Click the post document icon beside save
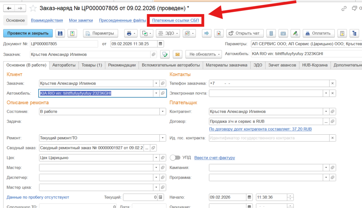 (72, 33)
